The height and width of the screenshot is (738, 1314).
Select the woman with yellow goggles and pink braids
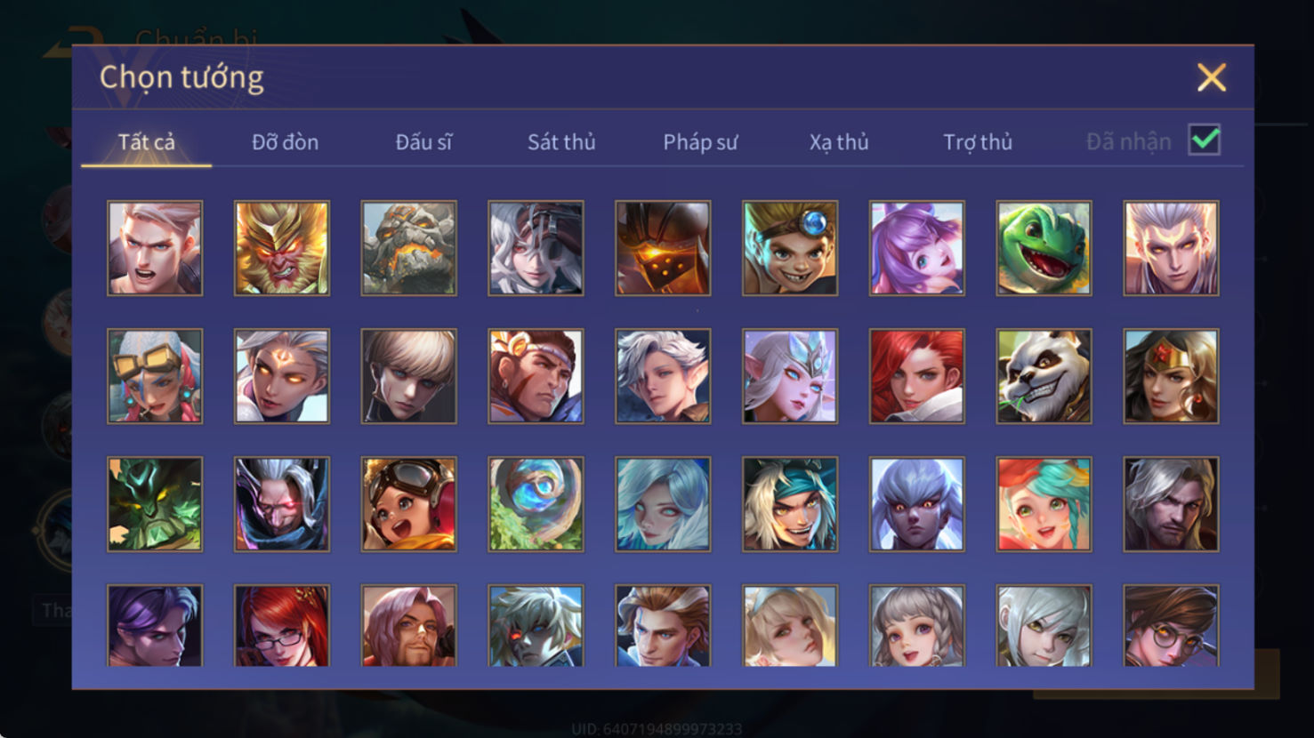click(155, 376)
